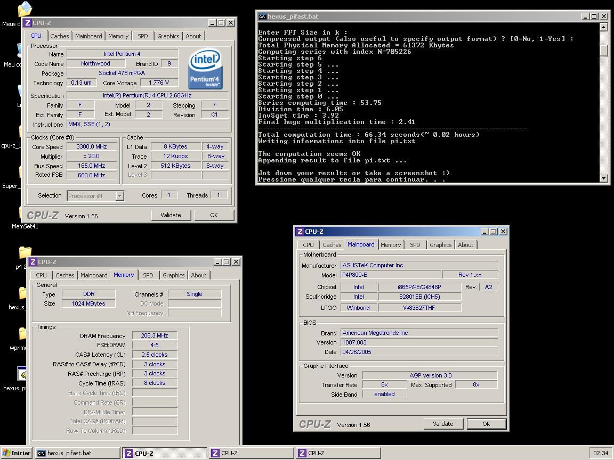
Task: Open the MemSet41 desktop icon
Action: (x=23, y=219)
